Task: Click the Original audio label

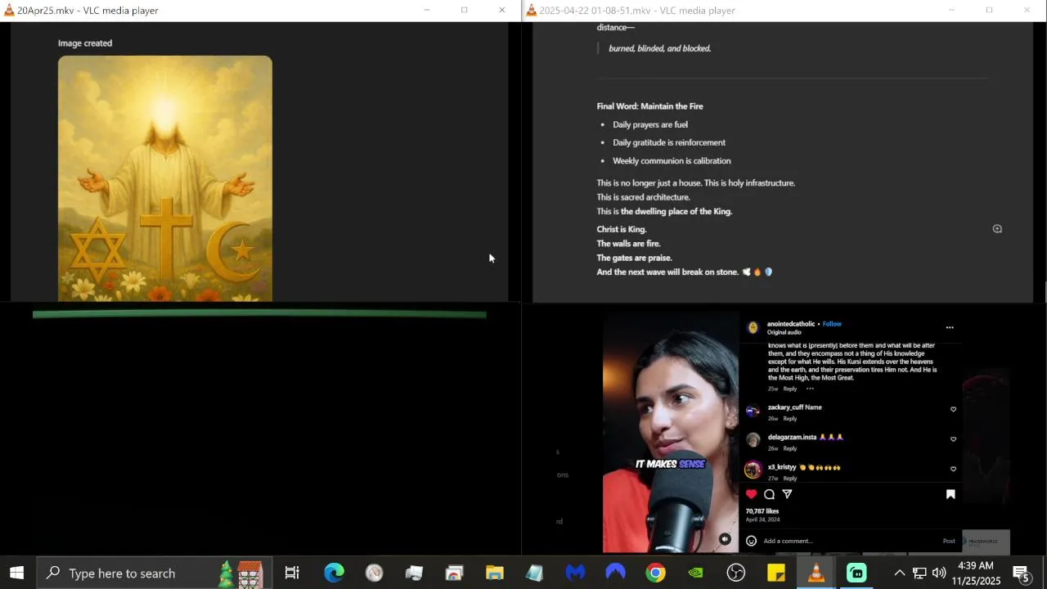Action: coord(784,332)
